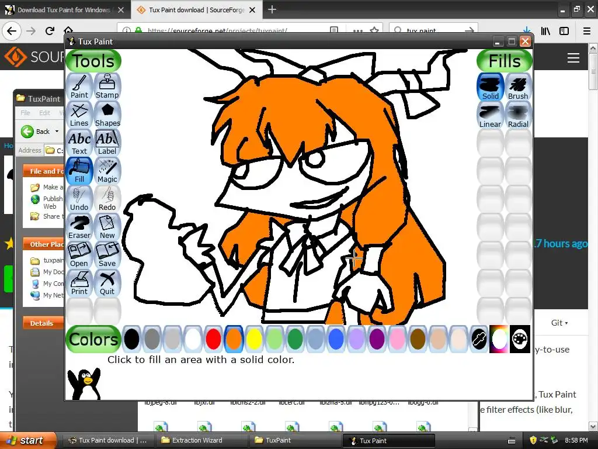598x449 pixels.
Task: Switch to Tux Paint download taskbar item
Action: [x=107, y=440]
